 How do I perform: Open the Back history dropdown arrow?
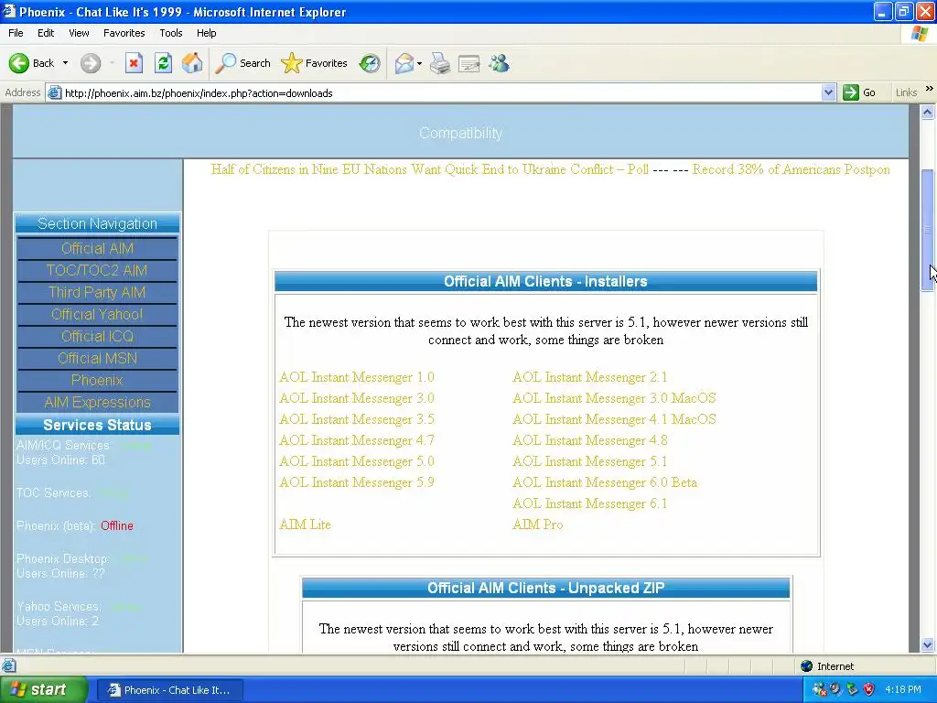click(65, 63)
